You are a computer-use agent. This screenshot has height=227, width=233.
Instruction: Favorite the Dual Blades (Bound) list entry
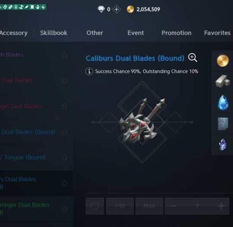(x=64, y=132)
